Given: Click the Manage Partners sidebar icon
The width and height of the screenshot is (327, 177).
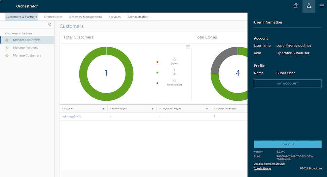Looking at the screenshot, I should pos(7,48).
